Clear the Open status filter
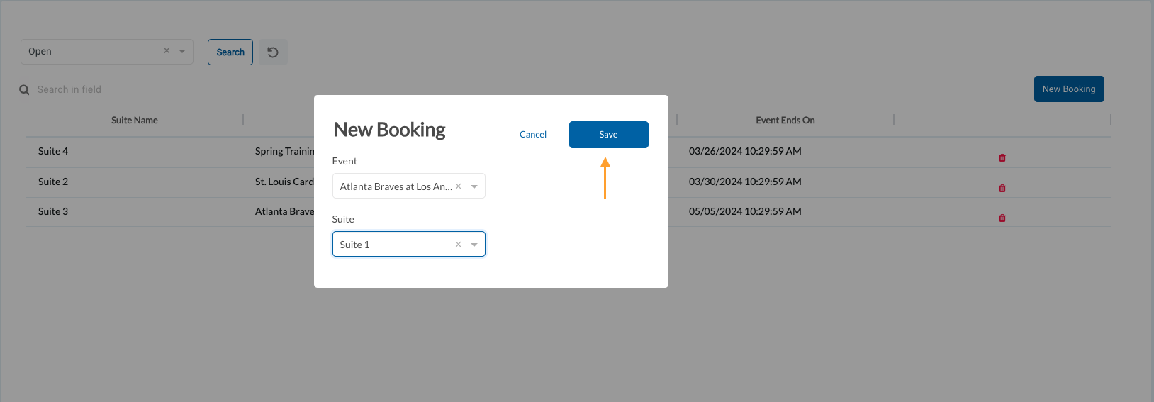The height and width of the screenshot is (402, 1154). (x=167, y=51)
